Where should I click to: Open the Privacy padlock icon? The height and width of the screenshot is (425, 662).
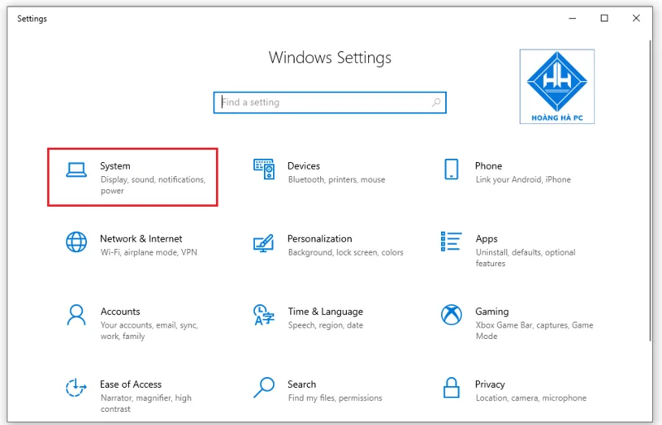[x=451, y=388]
